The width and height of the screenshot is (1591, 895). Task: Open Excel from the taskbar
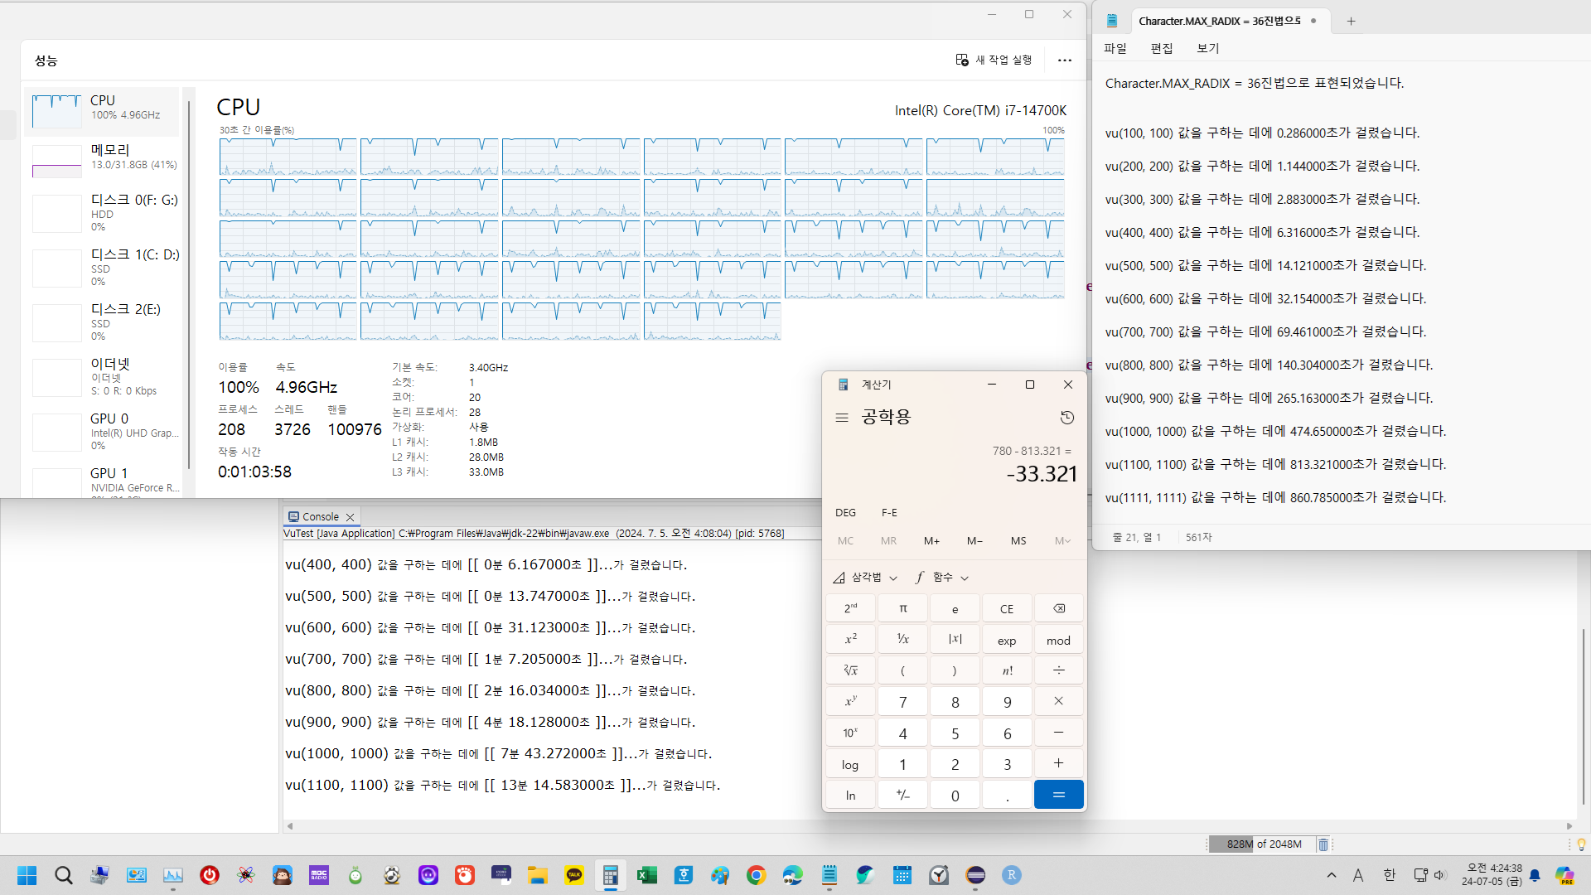[x=646, y=875]
